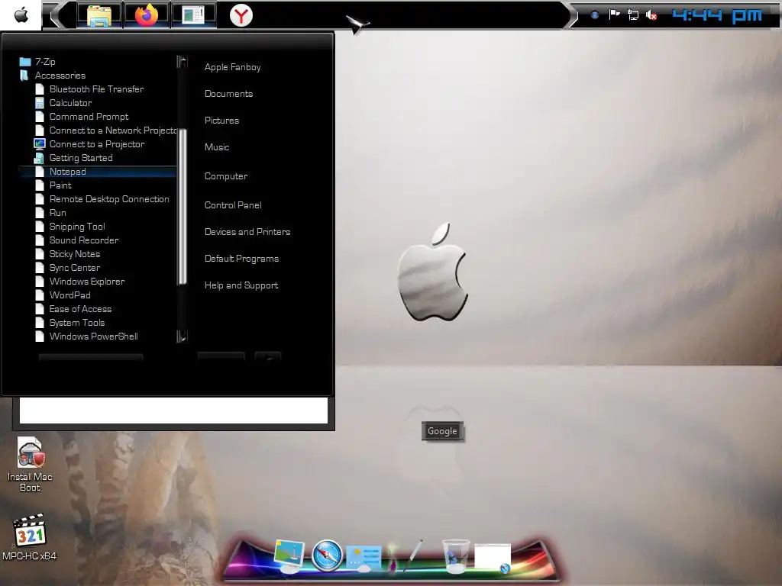Open the plant vase dock icon
The height and width of the screenshot is (586, 782).
click(x=393, y=556)
